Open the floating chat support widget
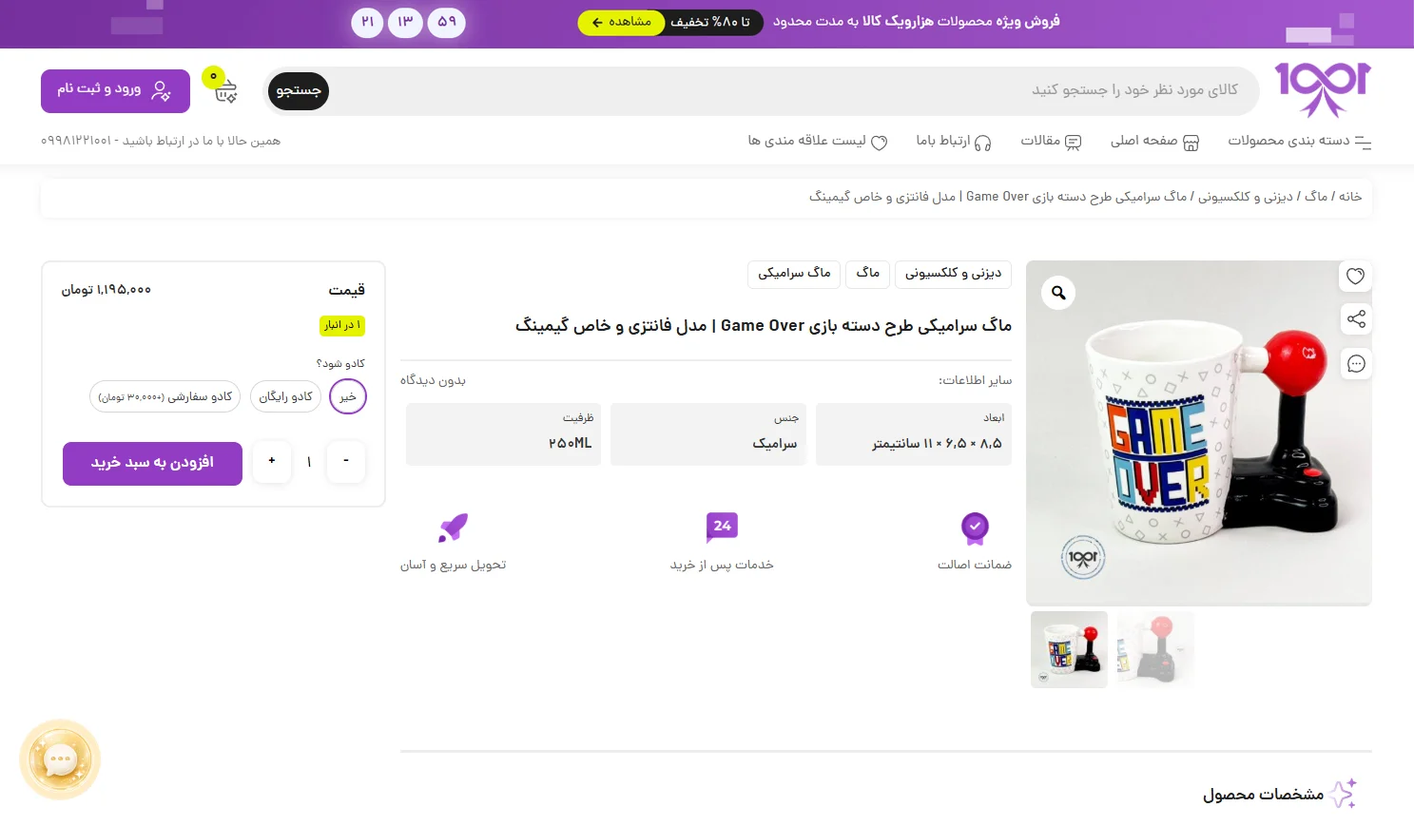This screenshot has height=826, width=1414. point(60,759)
